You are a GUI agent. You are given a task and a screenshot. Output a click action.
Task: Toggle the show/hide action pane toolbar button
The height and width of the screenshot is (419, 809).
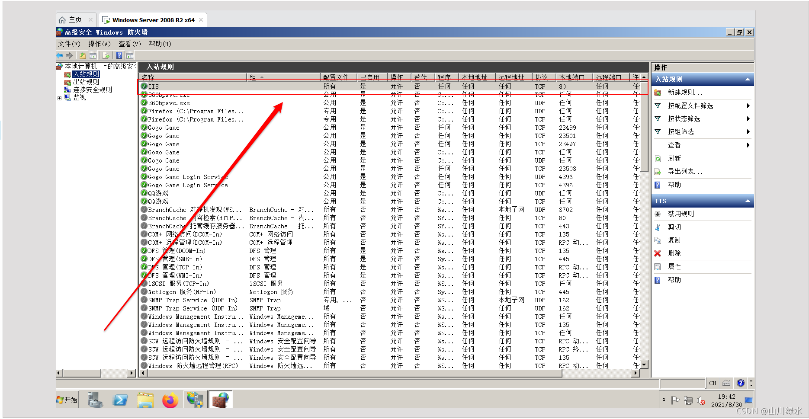click(130, 55)
